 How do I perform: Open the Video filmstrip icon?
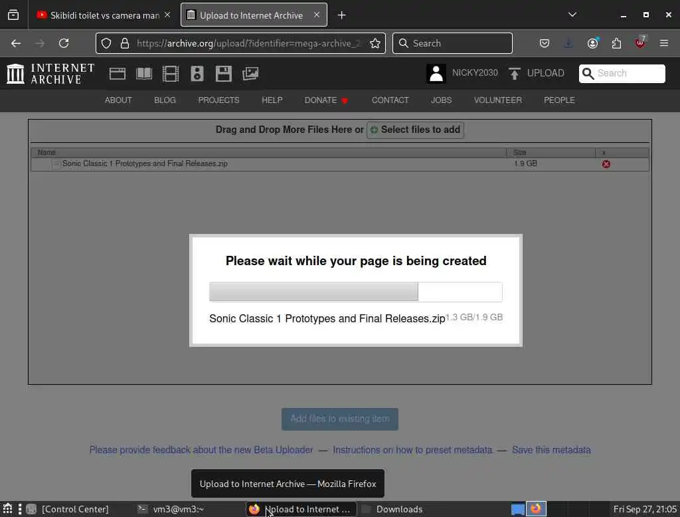pyautogui.click(x=171, y=74)
